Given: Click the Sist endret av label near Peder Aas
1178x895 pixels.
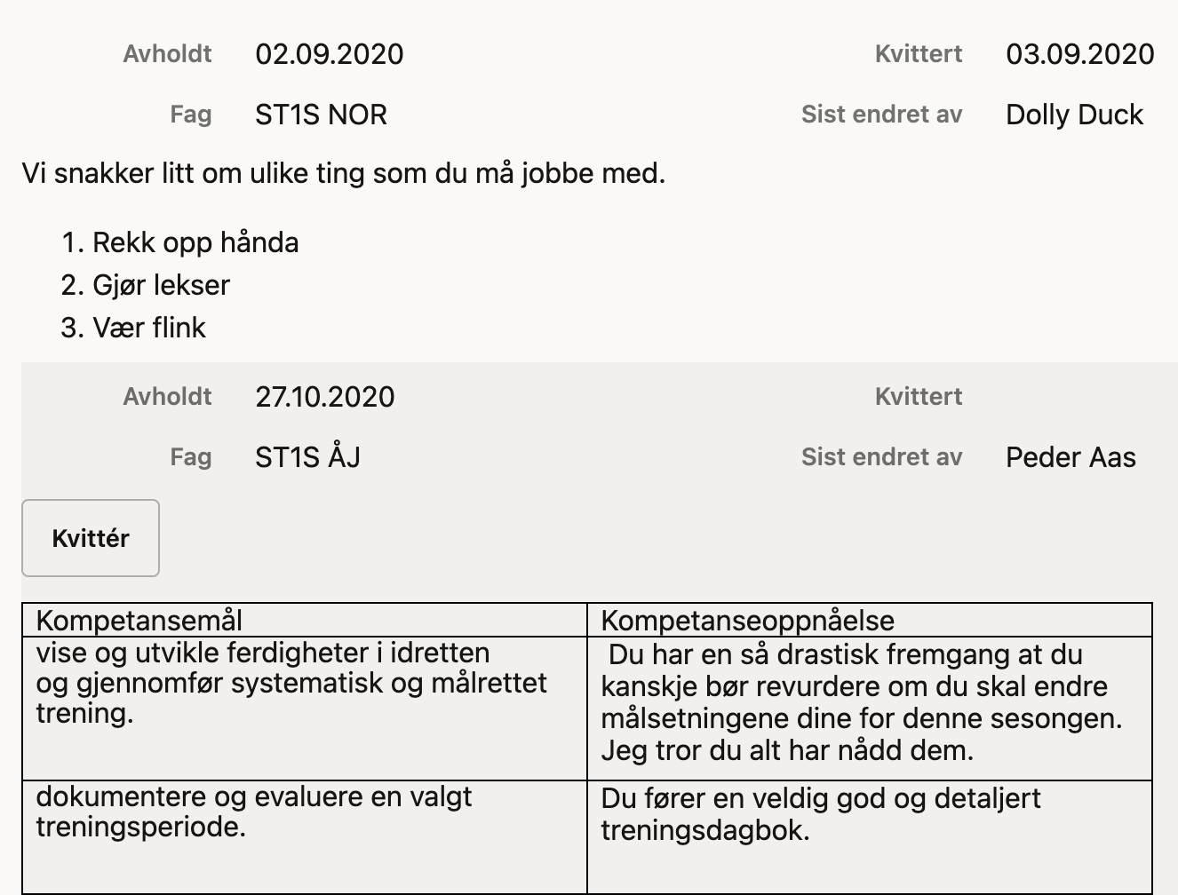Looking at the screenshot, I should click(881, 457).
